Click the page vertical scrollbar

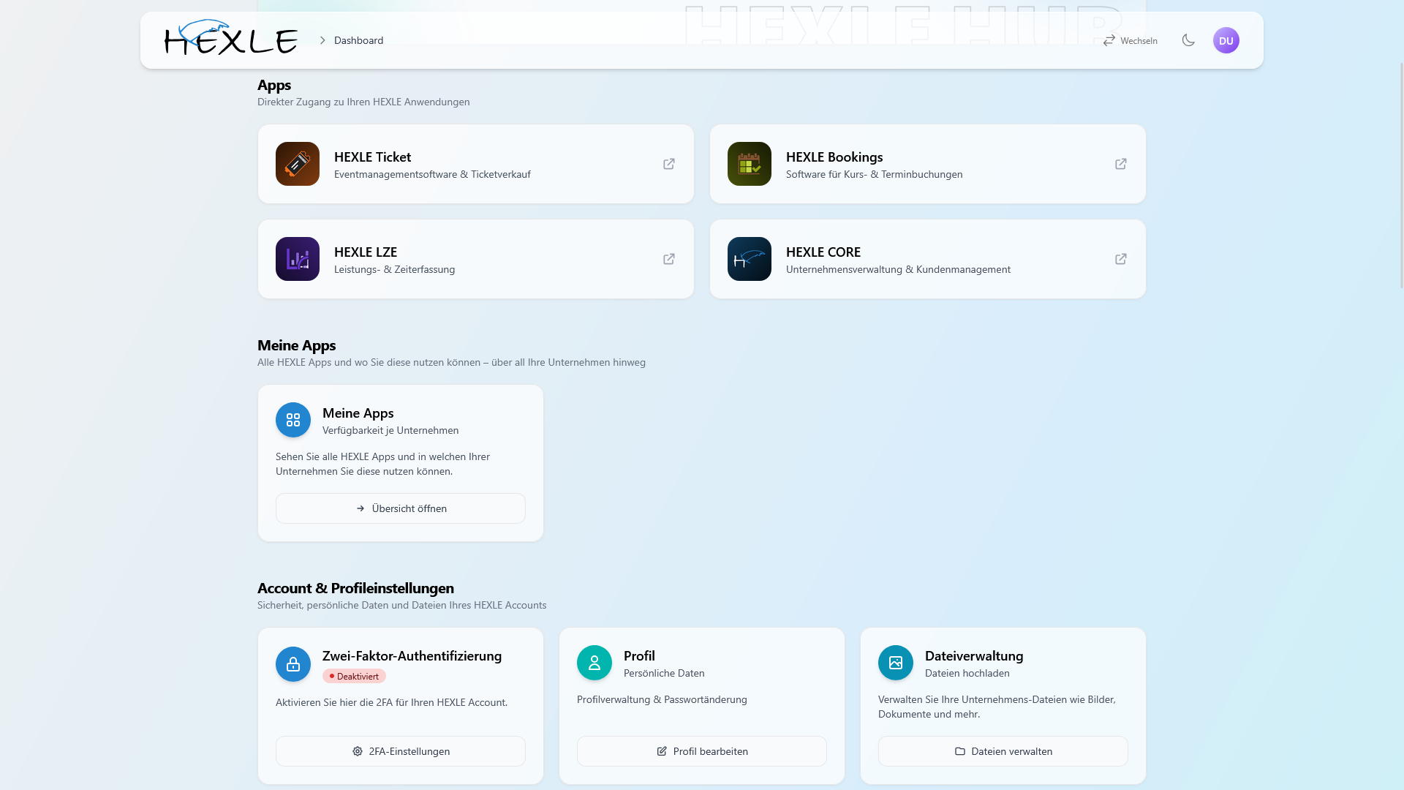click(x=1402, y=176)
